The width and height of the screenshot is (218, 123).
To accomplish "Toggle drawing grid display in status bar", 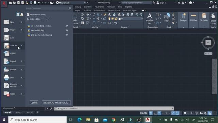I will pyautogui.click(x=151, y=113).
